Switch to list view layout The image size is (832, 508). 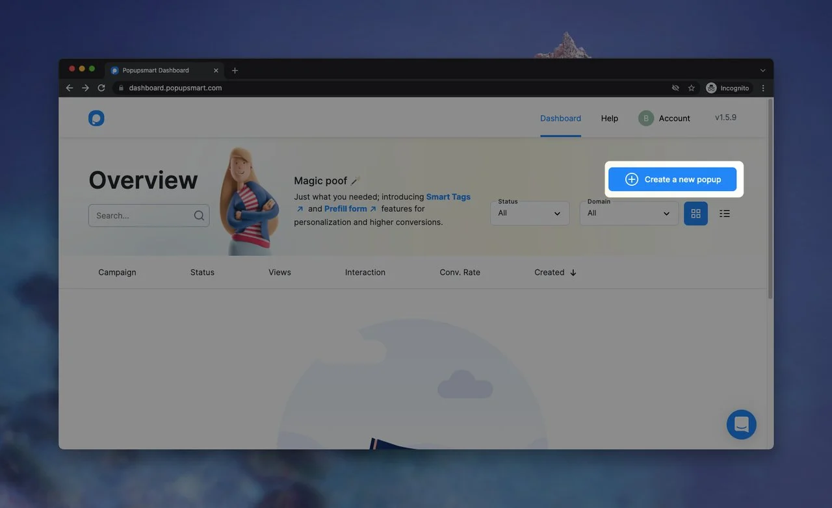[x=725, y=214]
